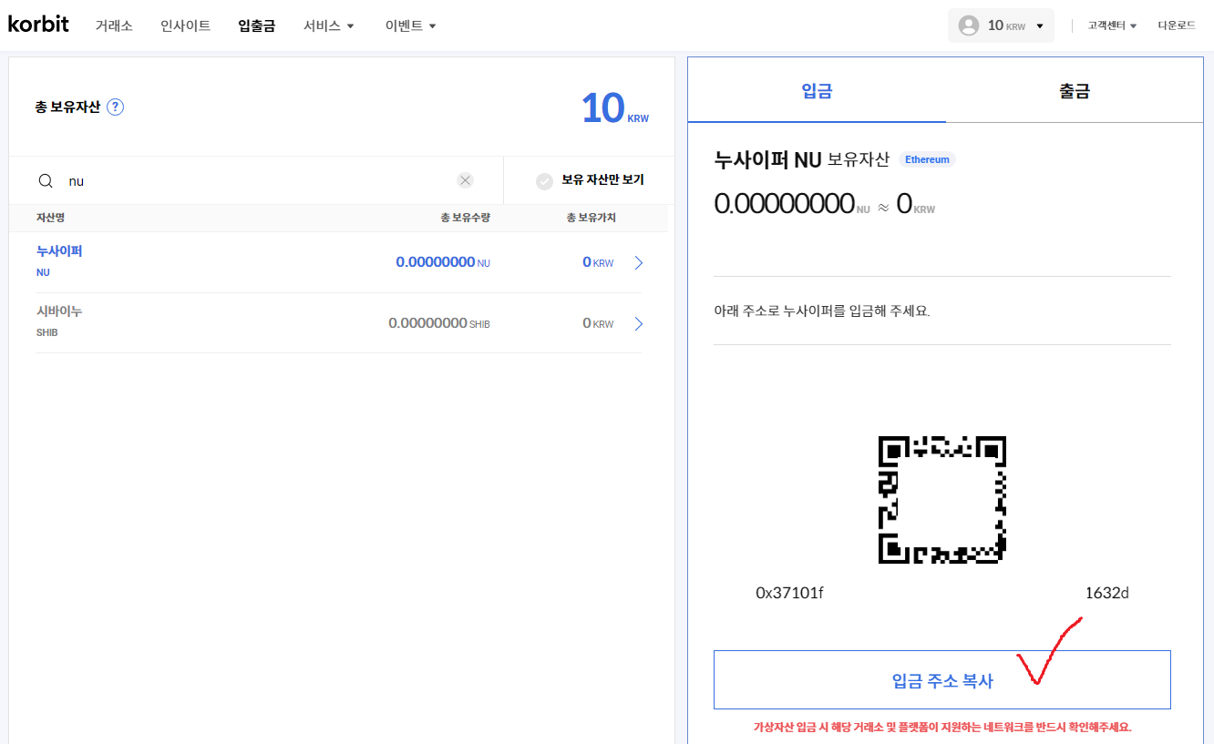Screen dimensions: 1214x744
Task: Switch to the 출금 tab
Action: click(x=1075, y=90)
